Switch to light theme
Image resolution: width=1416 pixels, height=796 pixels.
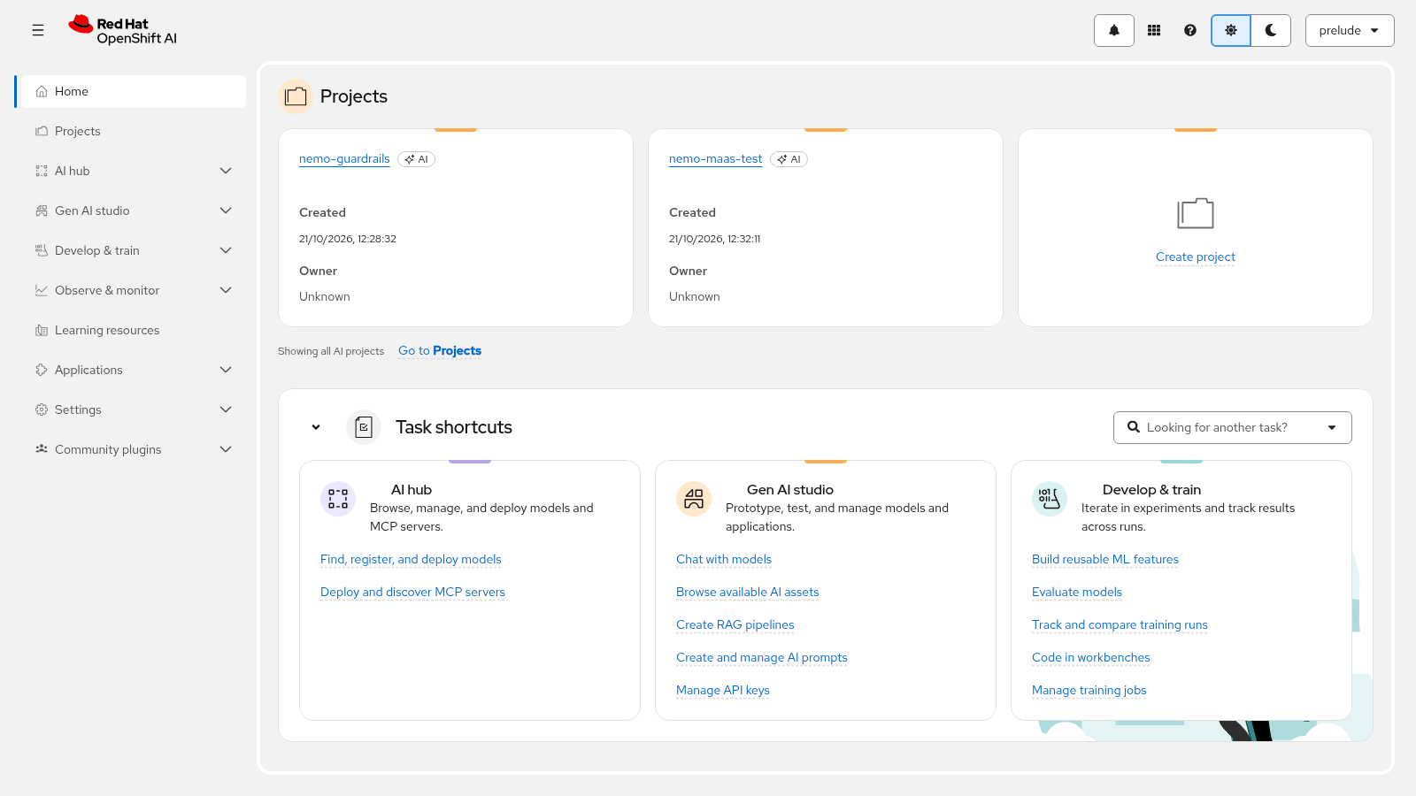tap(1231, 30)
